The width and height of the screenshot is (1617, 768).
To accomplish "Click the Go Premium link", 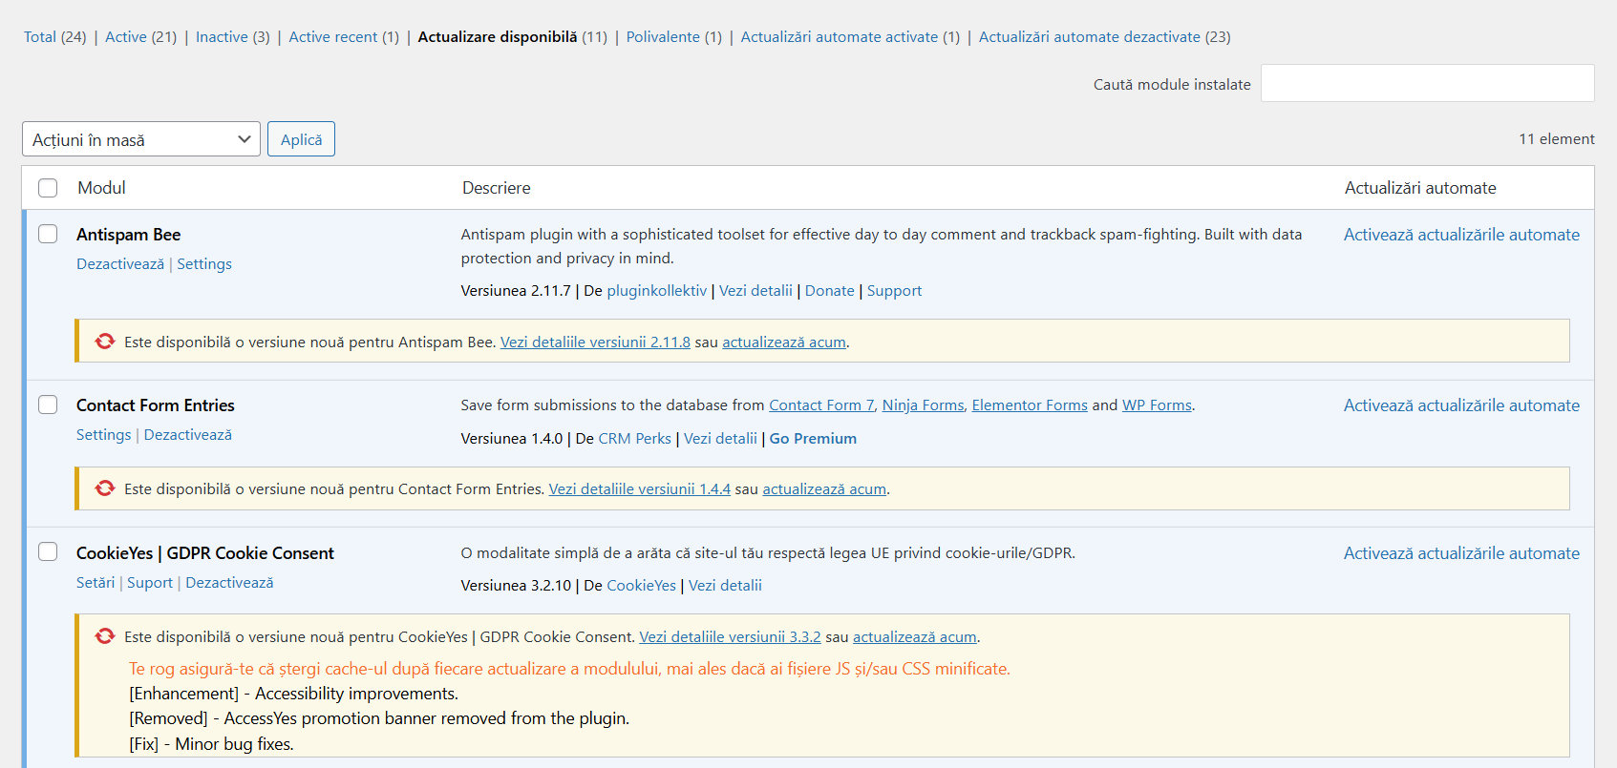I will [x=813, y=439].
